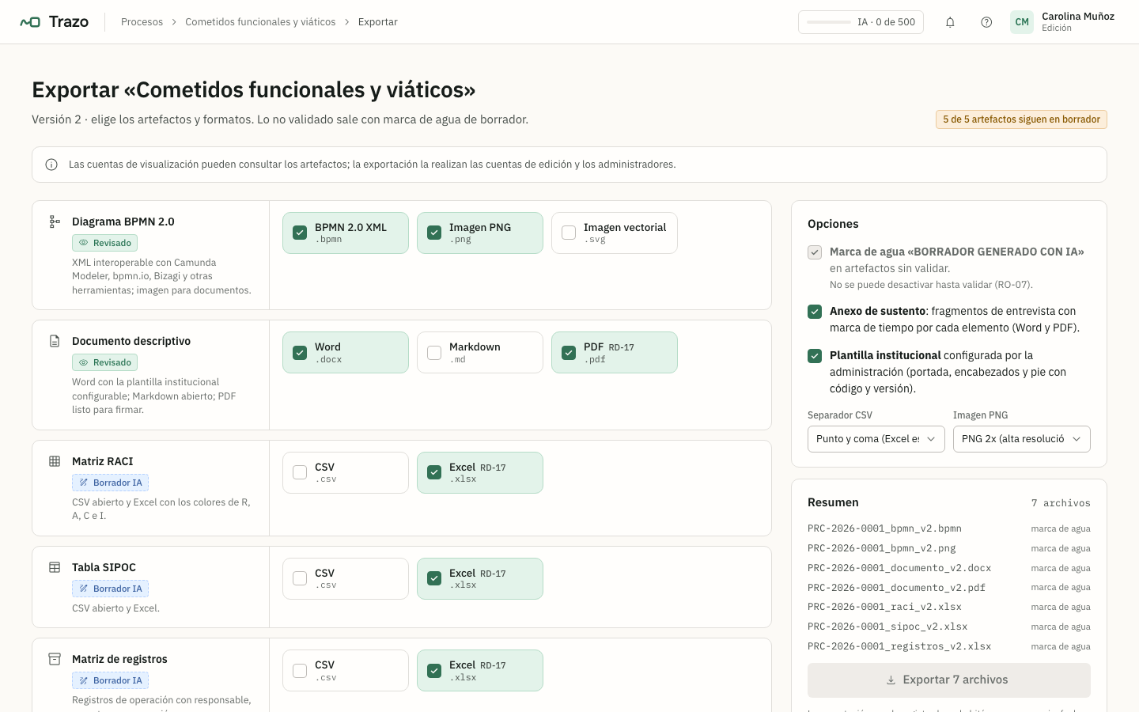Check the Imagen vectorial .svg option
Screen dimensions: 1139x712
(x=569, y=233)
